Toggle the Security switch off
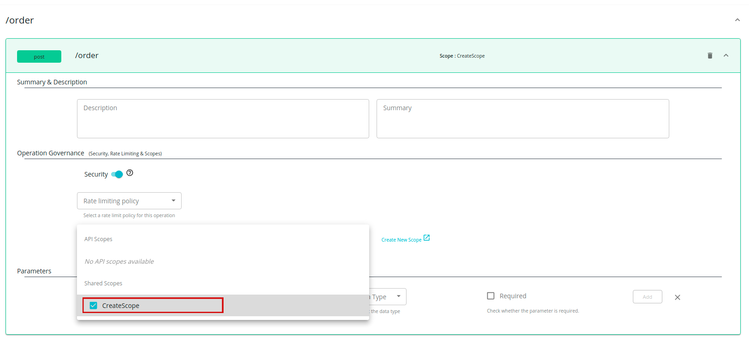The width and height of the screenshot is (749, 343). click(x=117, y=174)
